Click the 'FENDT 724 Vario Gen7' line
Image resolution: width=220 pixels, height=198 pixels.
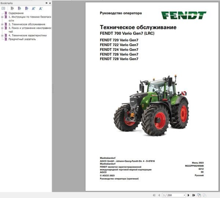point(119,49)
